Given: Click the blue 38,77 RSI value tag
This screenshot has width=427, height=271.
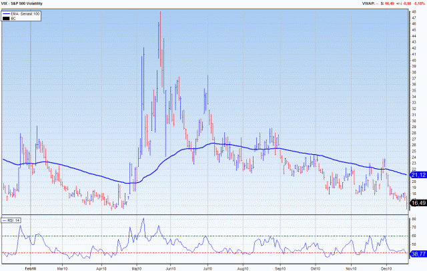Looking at the screenshot, I should tap(418, 255).
